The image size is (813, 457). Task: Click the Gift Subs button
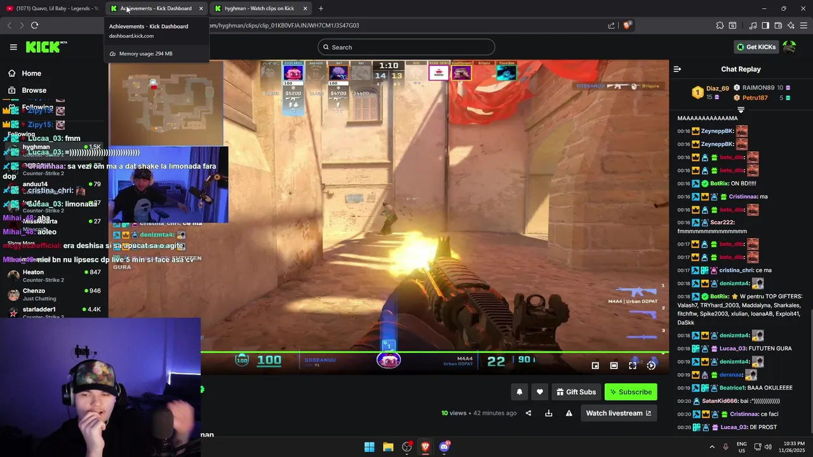tap(576, 392)
